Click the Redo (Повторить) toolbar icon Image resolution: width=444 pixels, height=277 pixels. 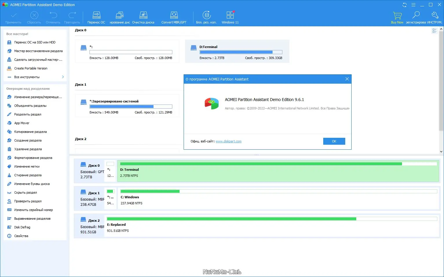(72, 15)
